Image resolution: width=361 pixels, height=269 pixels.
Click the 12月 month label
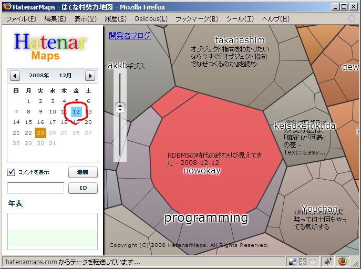[65, 76]
